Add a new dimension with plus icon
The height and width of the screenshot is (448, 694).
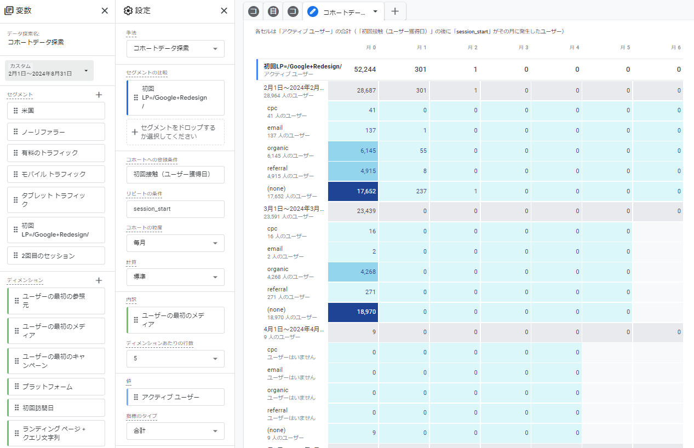[99, 280]
